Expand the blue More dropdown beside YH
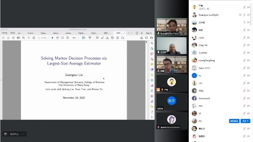This screenshot has height=142, width=253. [x=246, y=121]
